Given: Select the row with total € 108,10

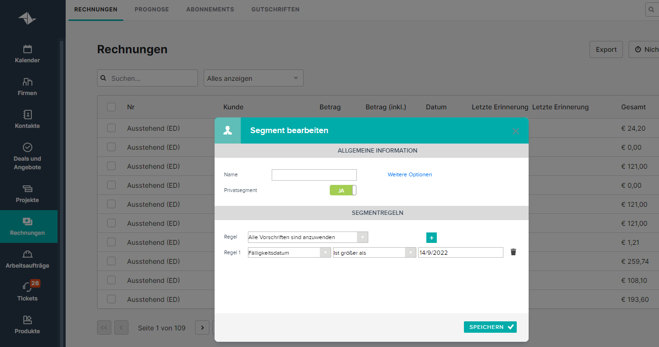Looking at the screenshot, I should pos(111,280).
